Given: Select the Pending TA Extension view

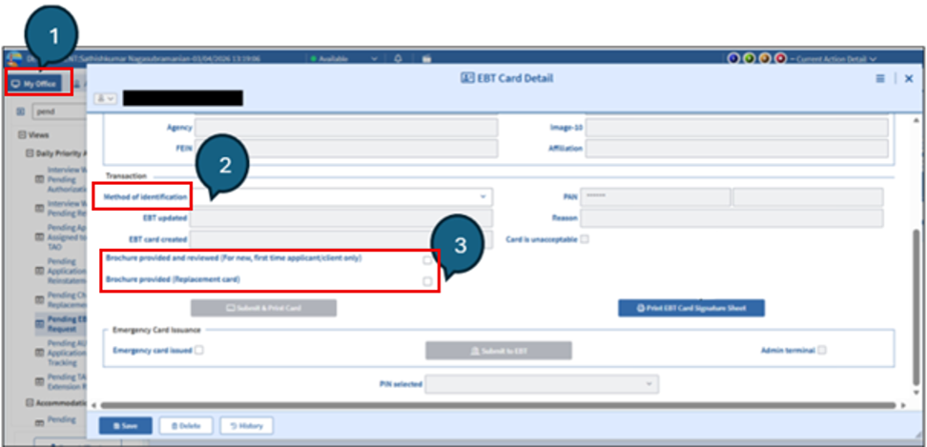Looking at the screenshot, I should [x=67, y=381].
